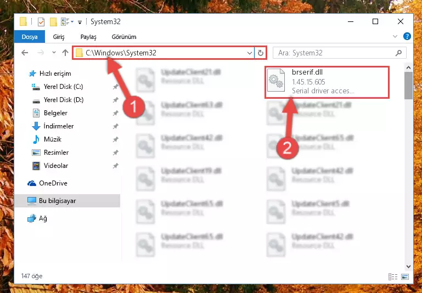Open Videolar folder in sidebar

point(56,166)
